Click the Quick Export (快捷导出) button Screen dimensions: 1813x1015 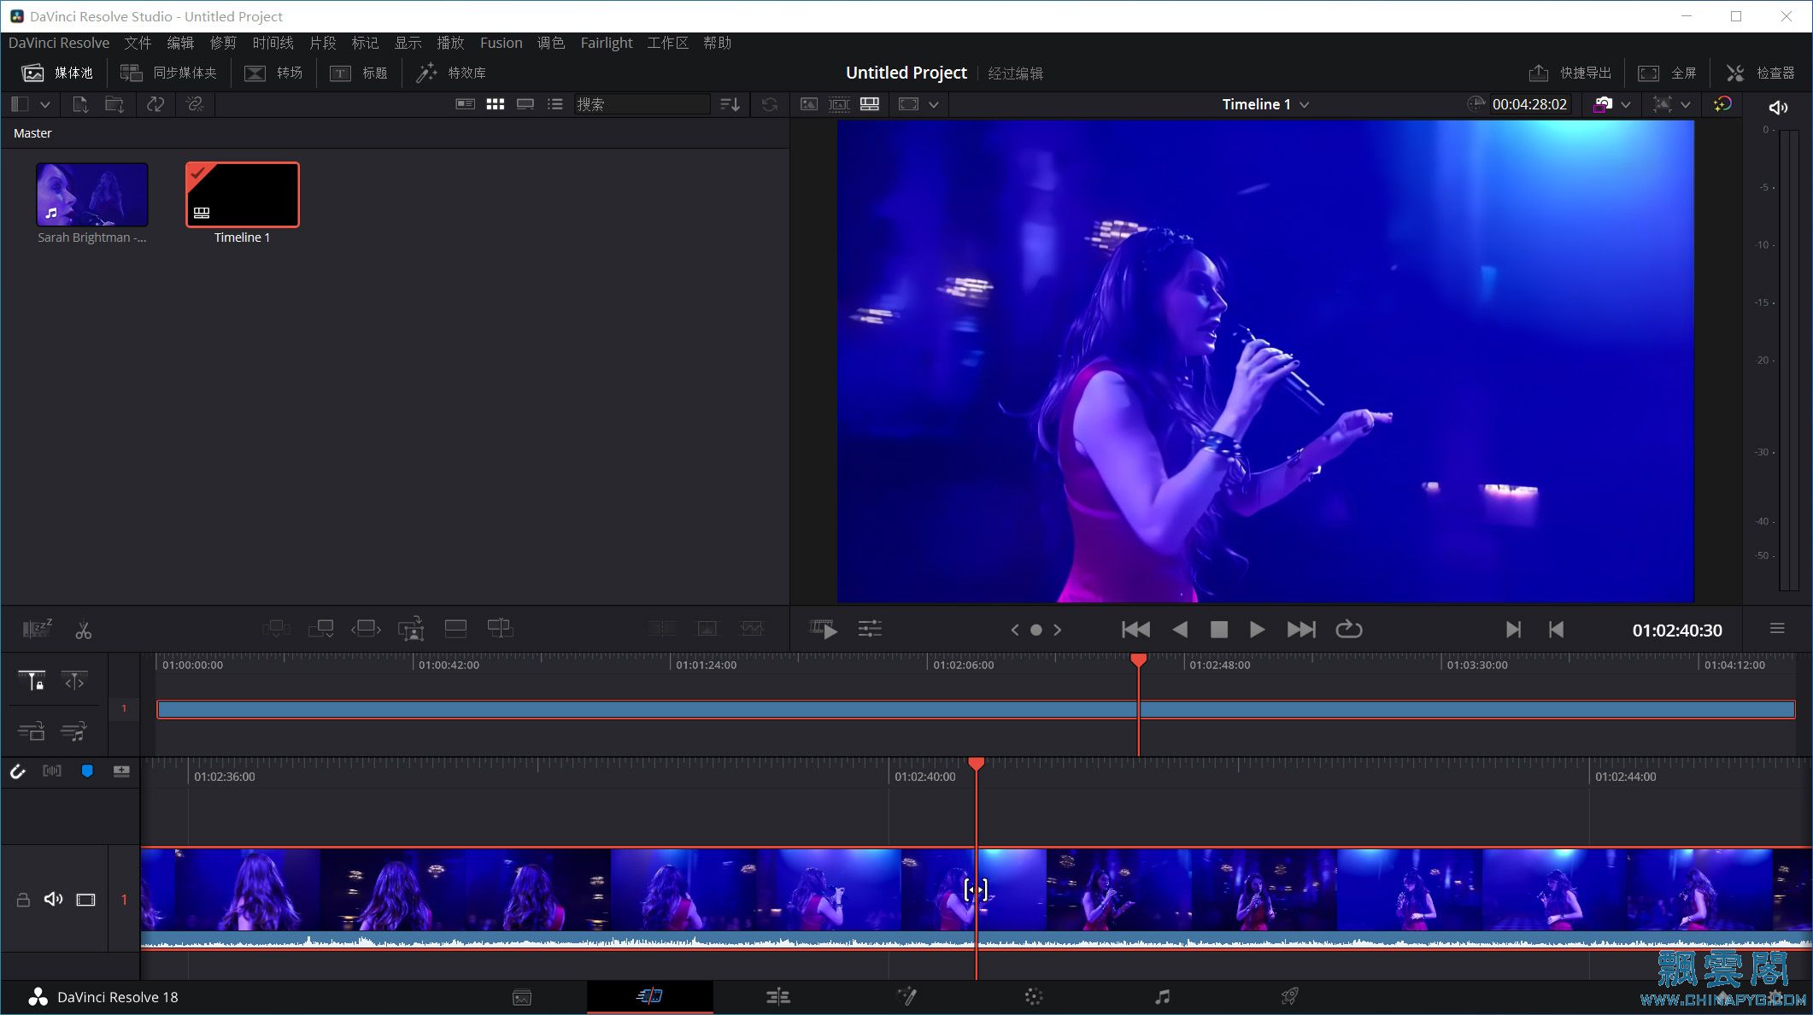pyautogui.click(x=1570, y=73)
